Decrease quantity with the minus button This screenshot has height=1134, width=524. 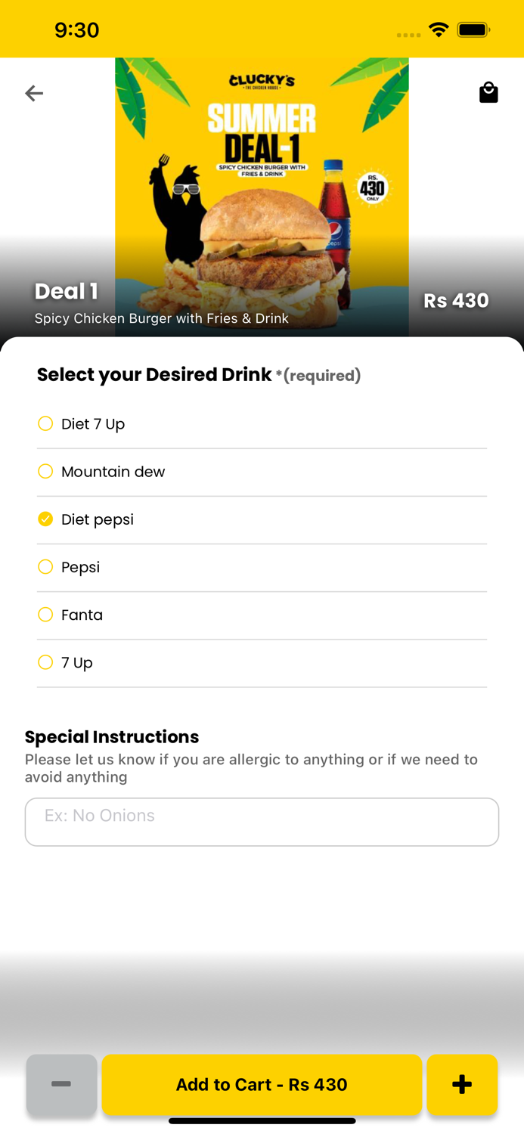coord(61,1084)
